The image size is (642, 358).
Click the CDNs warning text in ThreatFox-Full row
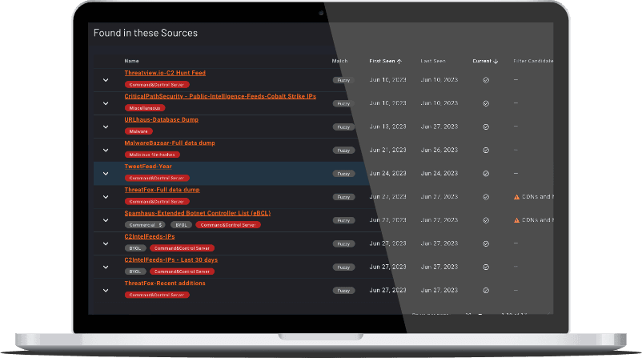tap(538, 196)
